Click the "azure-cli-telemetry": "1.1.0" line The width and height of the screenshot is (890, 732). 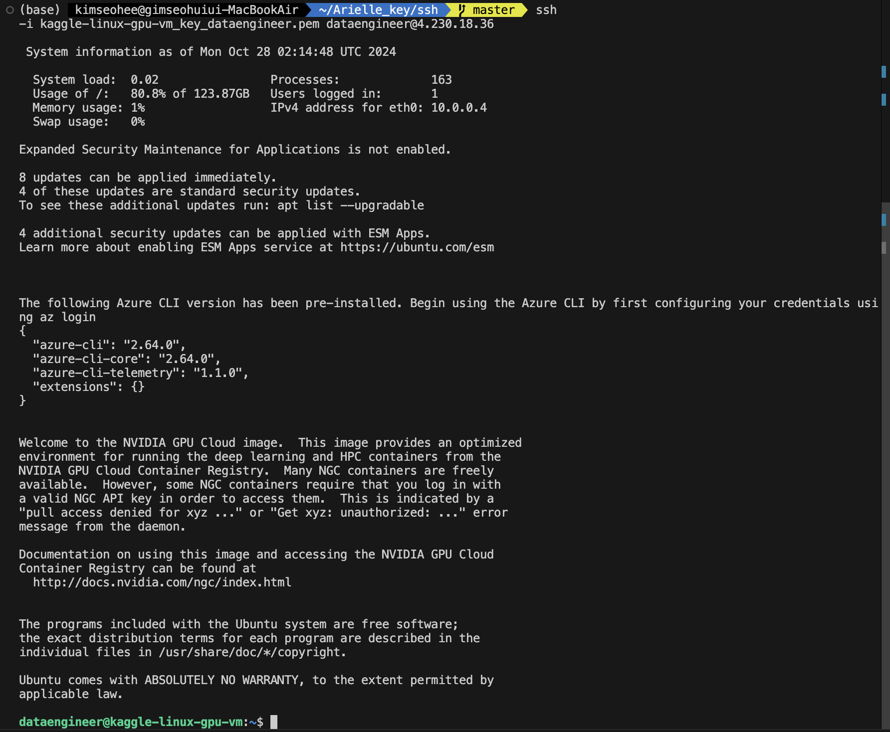tap(141, 373)
